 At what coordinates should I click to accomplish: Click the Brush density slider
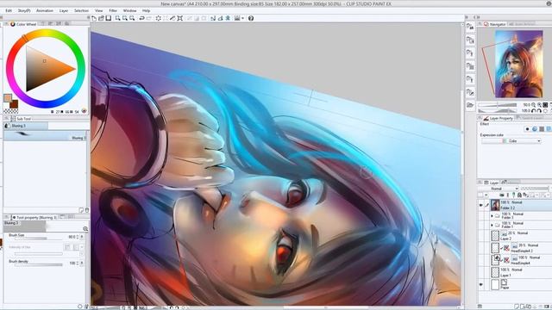38,264
